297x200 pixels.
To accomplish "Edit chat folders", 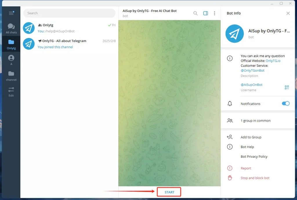I will click(x=11, y=91).
